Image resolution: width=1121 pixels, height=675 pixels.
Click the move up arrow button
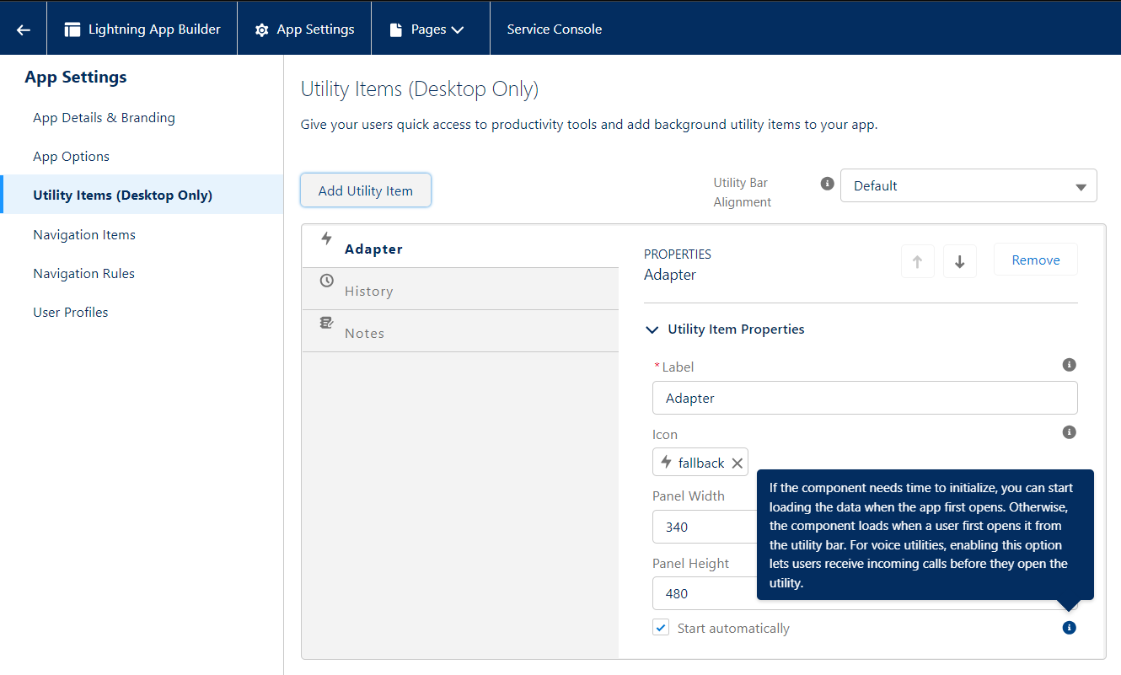pyautogui.click(x=918, y=261)
